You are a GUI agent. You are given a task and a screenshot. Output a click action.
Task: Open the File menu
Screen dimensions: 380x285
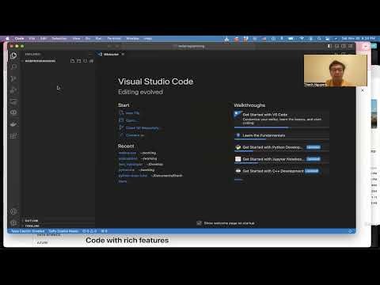pos(32,39)
